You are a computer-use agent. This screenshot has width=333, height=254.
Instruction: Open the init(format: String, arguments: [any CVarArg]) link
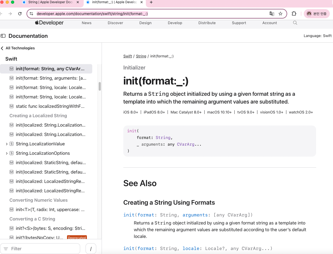188,215
